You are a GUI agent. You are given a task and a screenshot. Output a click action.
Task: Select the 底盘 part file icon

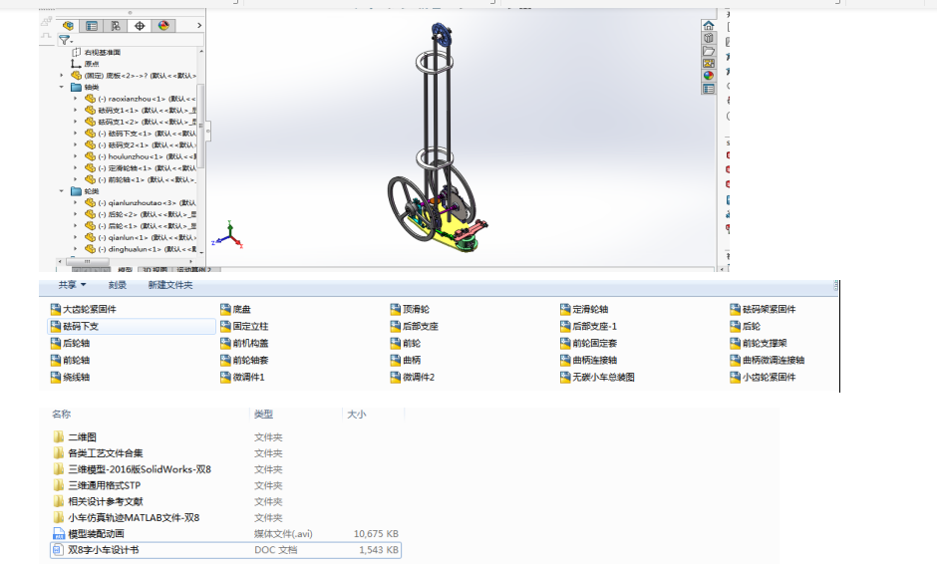[225, 309]
